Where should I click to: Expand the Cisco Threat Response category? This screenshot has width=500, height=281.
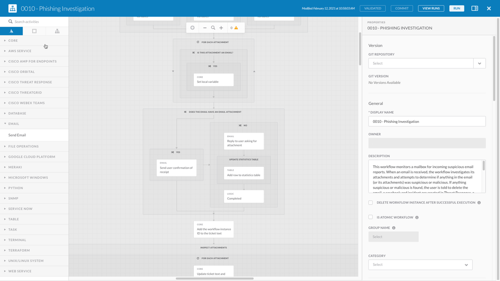point(30,82)
